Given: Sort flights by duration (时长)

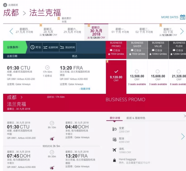Looking at the screenshot, I should tap(36, 47).
